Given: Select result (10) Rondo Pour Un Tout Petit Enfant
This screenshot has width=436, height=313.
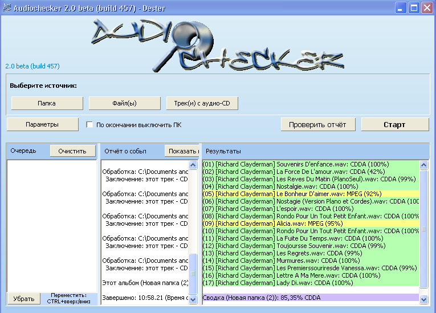Looking at the screenshot, I should [311, 231].
